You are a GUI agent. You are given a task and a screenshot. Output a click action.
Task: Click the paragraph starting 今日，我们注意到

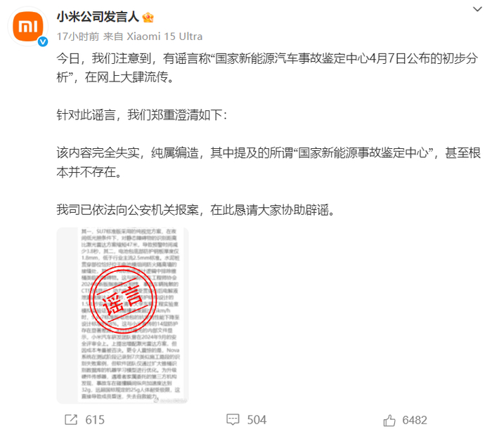point(267,67)
